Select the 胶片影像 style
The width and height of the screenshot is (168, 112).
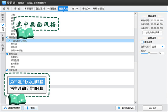click(x=15, y=64)
